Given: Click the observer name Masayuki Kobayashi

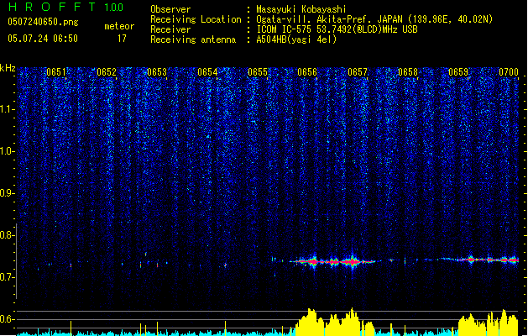Looking at the screenshot, I should click(301, 9).
